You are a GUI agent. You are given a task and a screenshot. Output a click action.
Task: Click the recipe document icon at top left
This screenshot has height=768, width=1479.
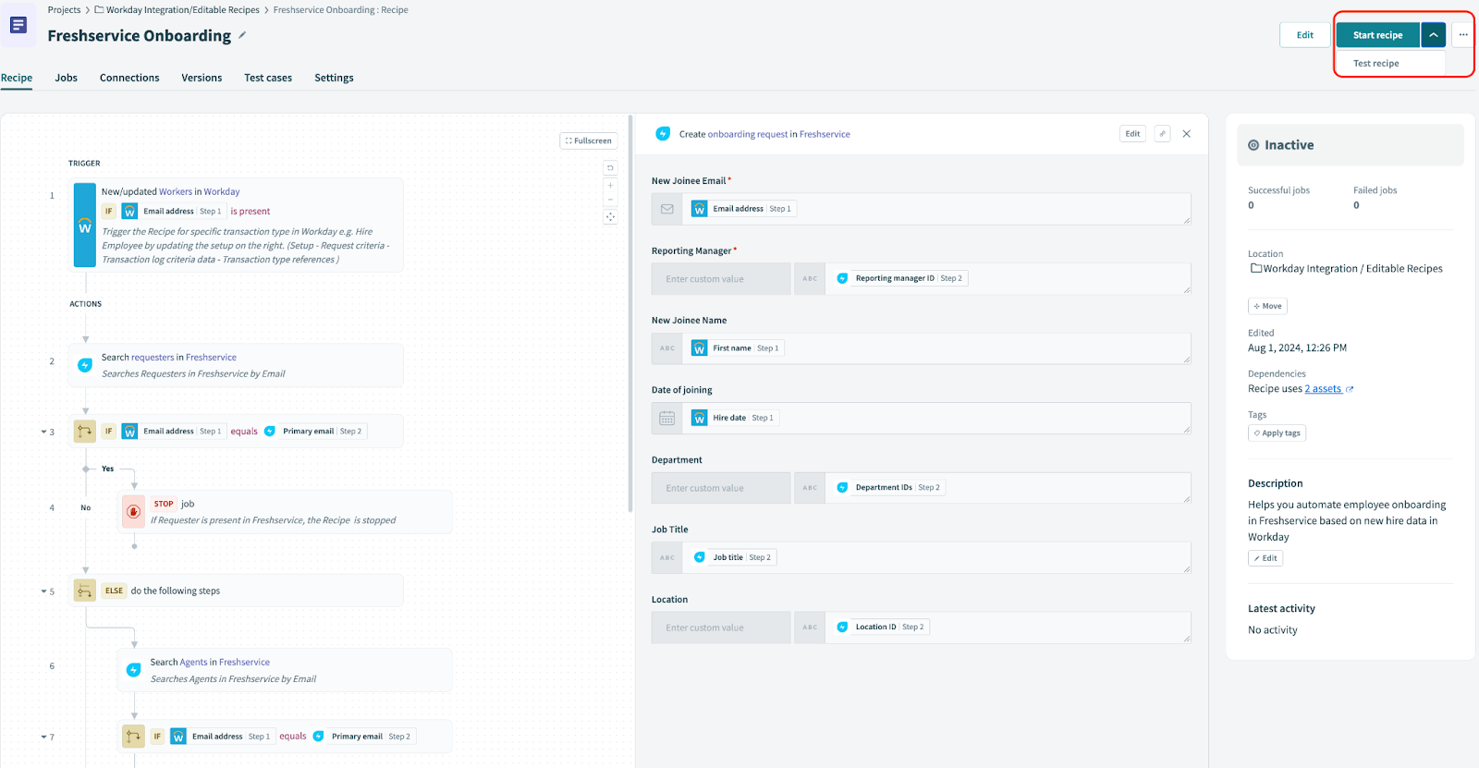point(18,25)
